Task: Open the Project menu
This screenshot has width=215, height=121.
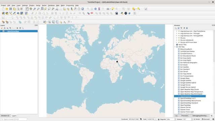Action: pos(3,5)
